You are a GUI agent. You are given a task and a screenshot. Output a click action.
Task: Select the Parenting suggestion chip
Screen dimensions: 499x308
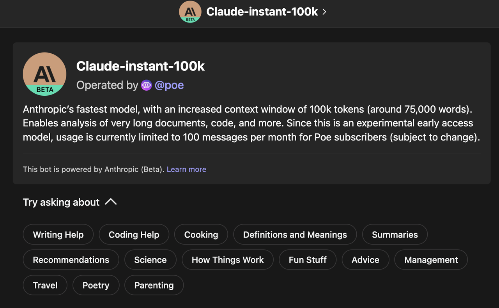pyautogui.click(x=154, y=285)
